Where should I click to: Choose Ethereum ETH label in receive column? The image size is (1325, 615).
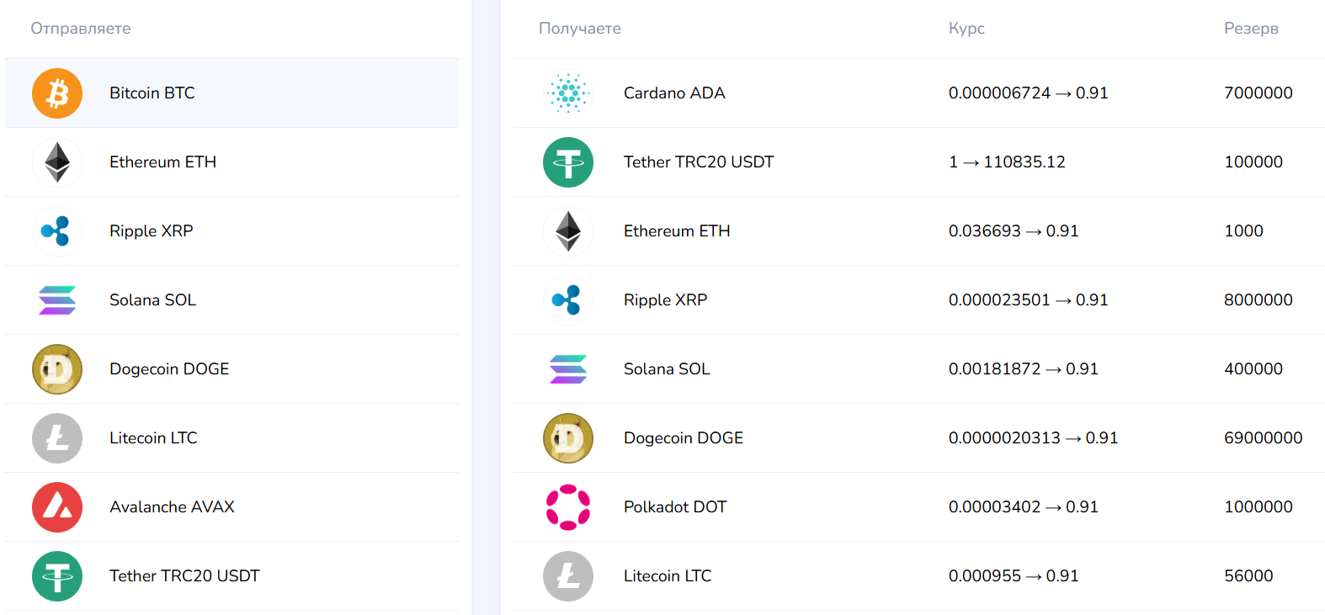coord(677,231)
